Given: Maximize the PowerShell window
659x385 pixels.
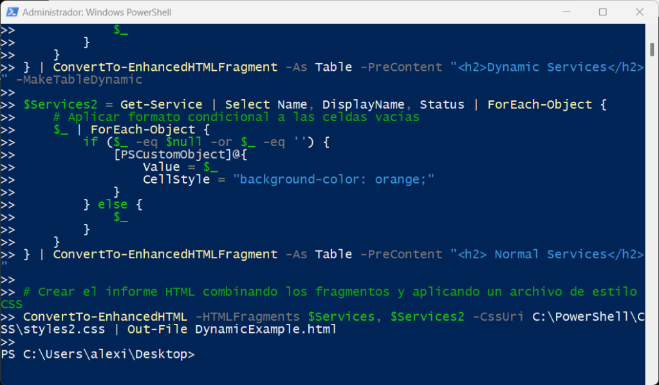Looking at the screenshot, I should tap(603, 12).
